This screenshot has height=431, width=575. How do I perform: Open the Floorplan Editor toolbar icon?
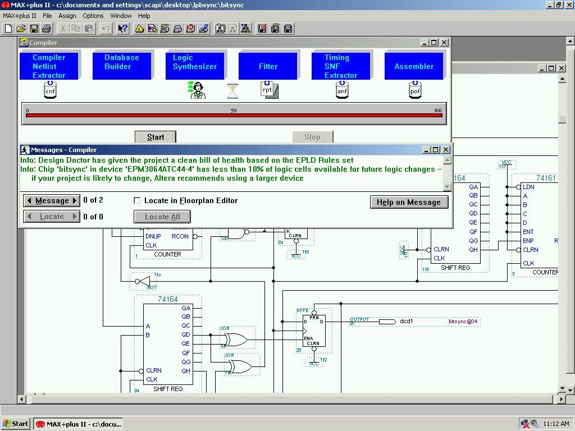pos(152,29)
